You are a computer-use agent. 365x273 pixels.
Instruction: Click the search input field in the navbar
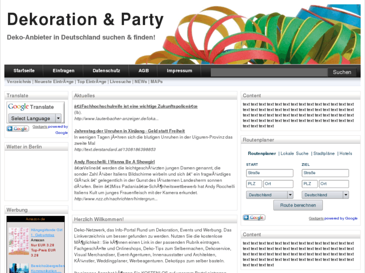coord(269,72)
